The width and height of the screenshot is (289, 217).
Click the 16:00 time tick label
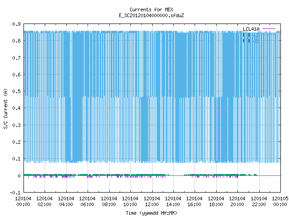(x=194, y=204)
